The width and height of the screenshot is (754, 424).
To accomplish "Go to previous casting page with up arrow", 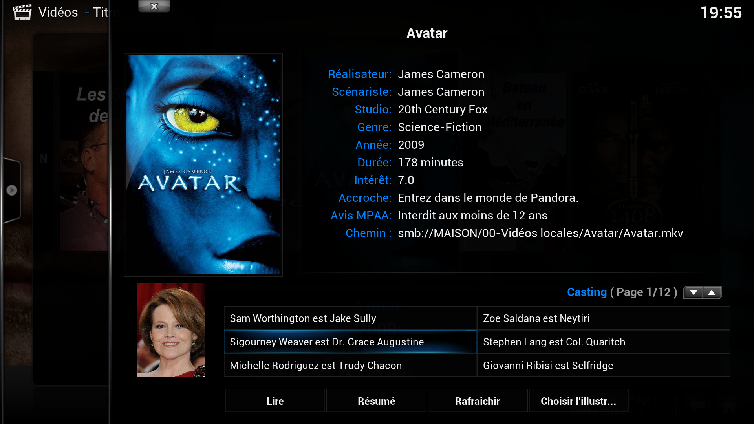I will coord(712,292).
